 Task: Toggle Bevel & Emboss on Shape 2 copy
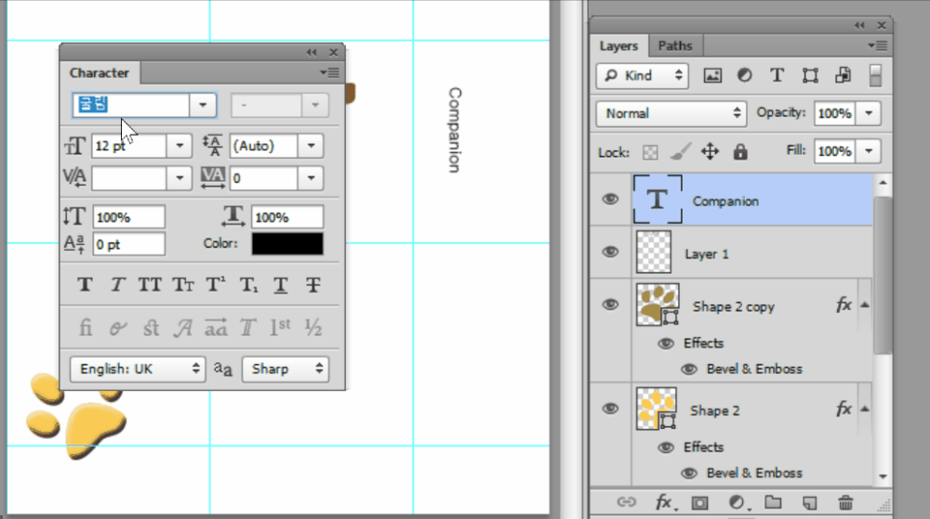click(689, 370)
